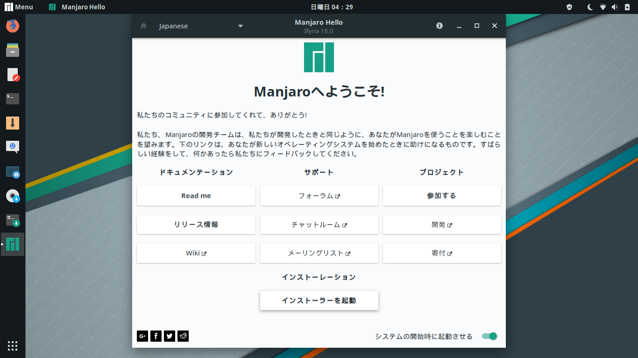Click the moon night-light icon
The width and height of the screenshot is (638, 358).
tap(590, 7)
